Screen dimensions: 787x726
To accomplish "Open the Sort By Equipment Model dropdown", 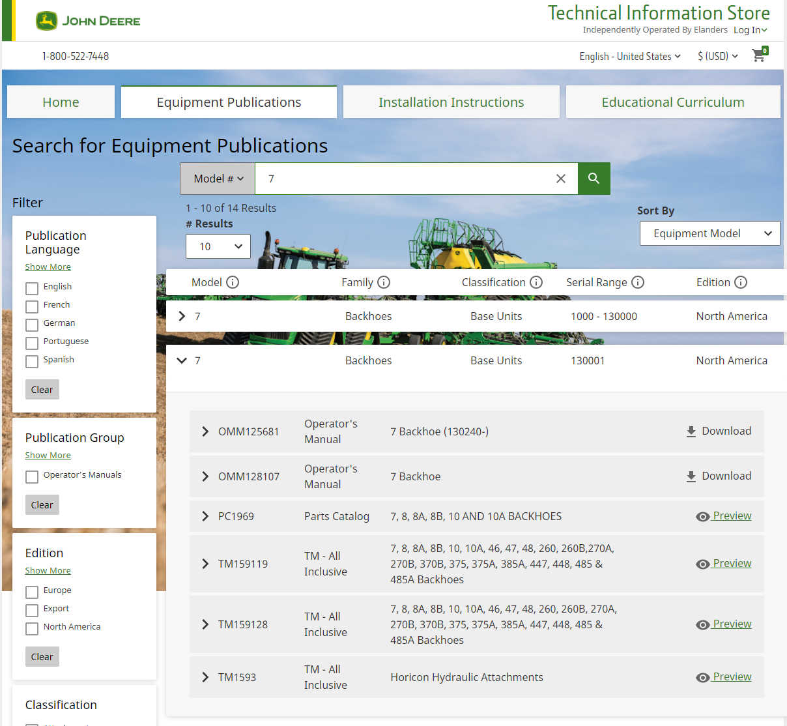I will [710, 233].
